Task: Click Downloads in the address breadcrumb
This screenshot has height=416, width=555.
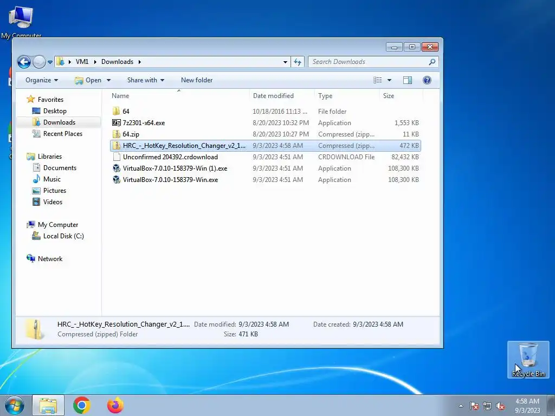Action: click(x=117, y=62)
